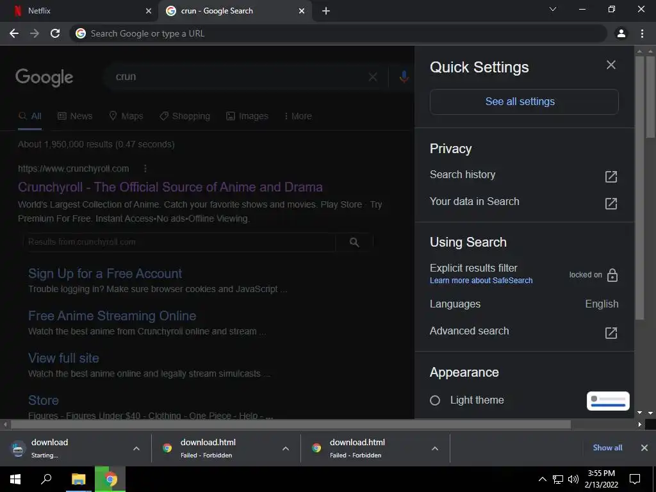This screenshot has width=656, height=492.
Task: Reload the current page
Action: coord(55,33)
